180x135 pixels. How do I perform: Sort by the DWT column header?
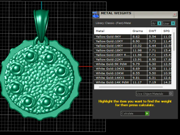(x=154, y=31)
